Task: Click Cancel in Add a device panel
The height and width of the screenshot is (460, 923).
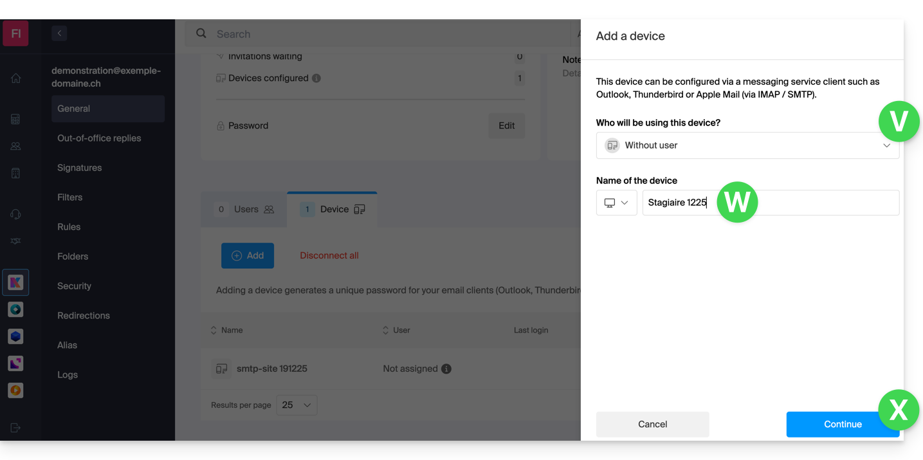Action: click(652, 425)
